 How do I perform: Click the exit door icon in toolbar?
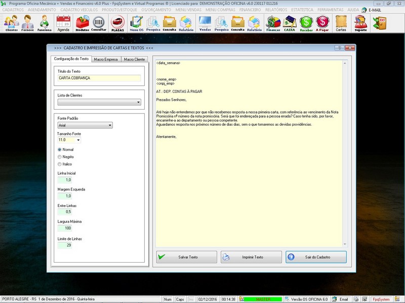(379, 23)
